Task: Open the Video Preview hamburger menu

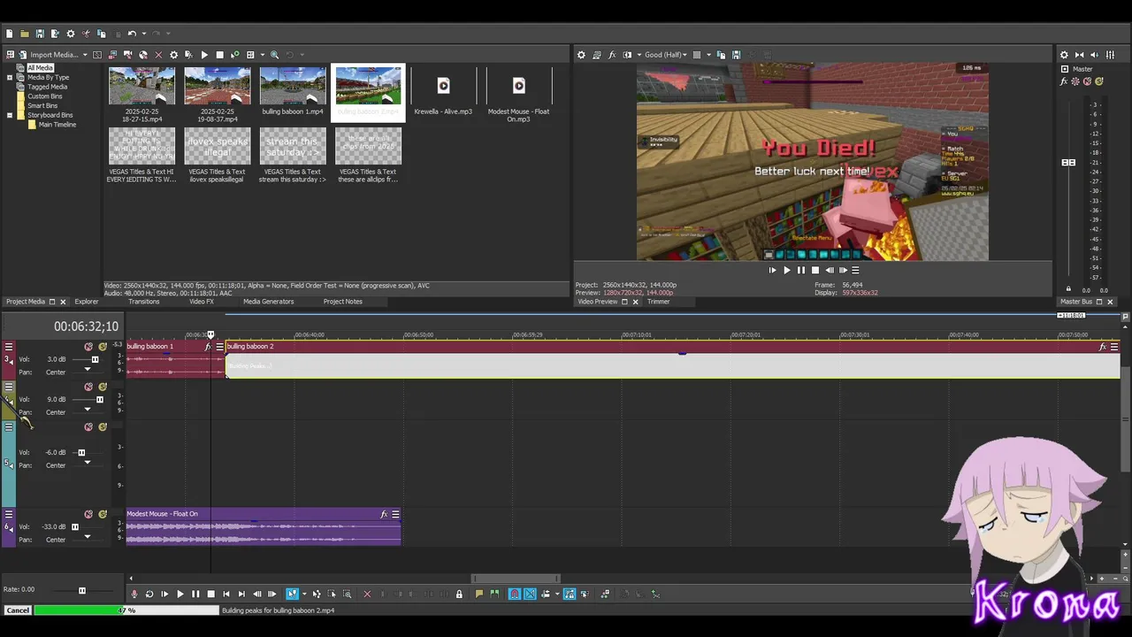Action: coord(854,270)
